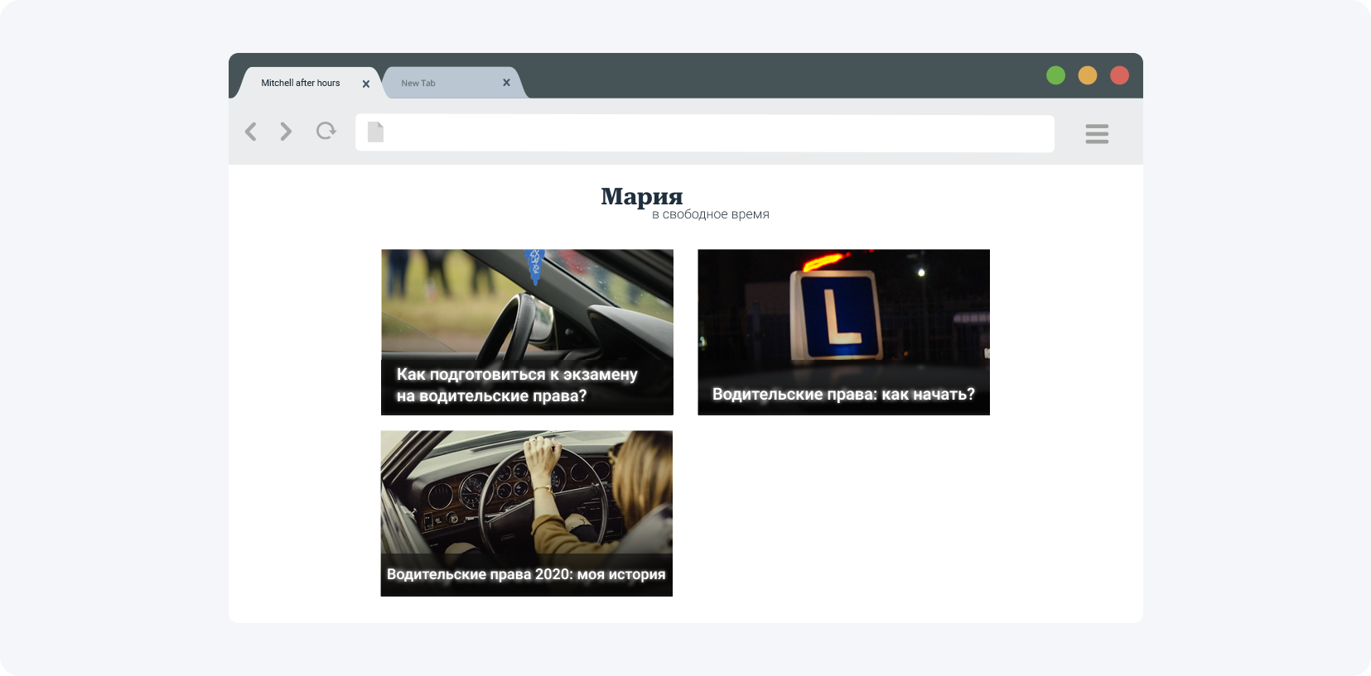The image size is (1371, 676).
Task: Close the New Tab tab
Action: pyautogui.click(x=506, y=83)
